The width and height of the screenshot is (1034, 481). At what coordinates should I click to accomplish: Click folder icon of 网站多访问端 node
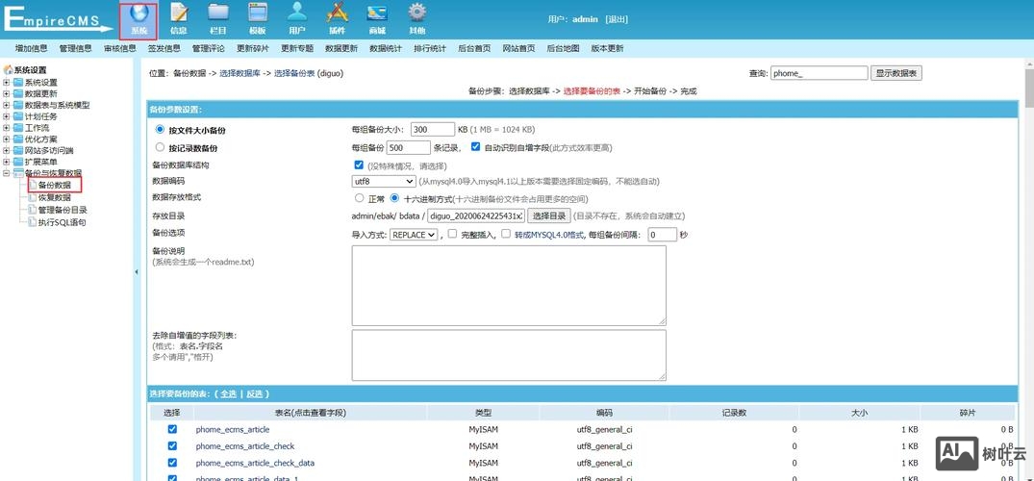point(18,150)
